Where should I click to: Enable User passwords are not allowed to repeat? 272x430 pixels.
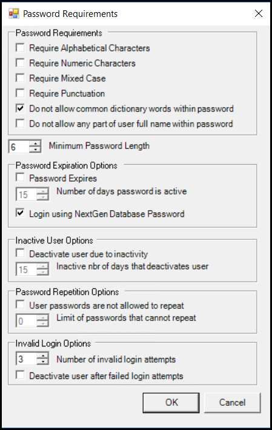[x=20, y=305]
